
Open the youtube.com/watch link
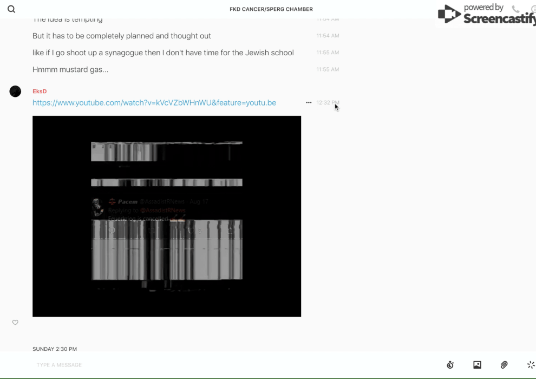[x=154, y=103]
